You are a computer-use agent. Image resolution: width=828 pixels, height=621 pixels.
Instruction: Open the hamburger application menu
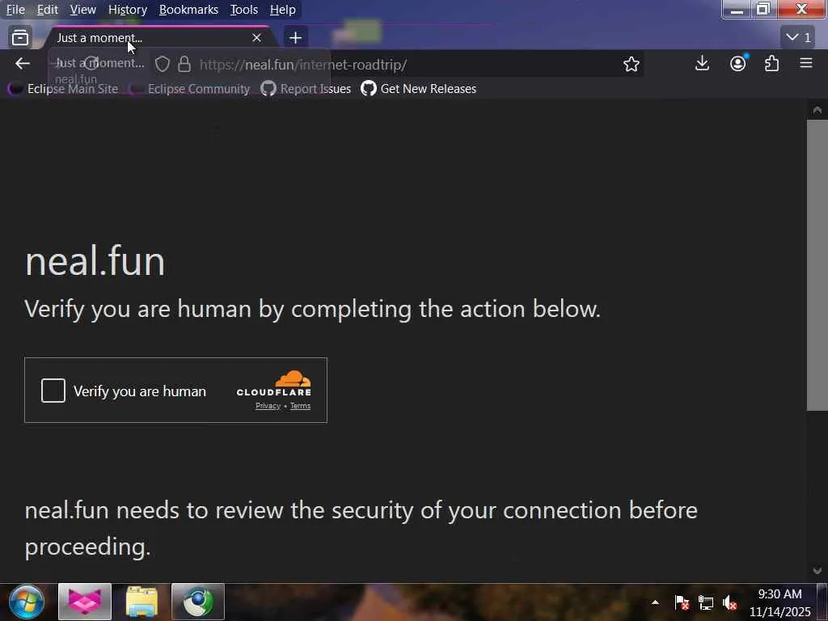(x=806, y=64)
